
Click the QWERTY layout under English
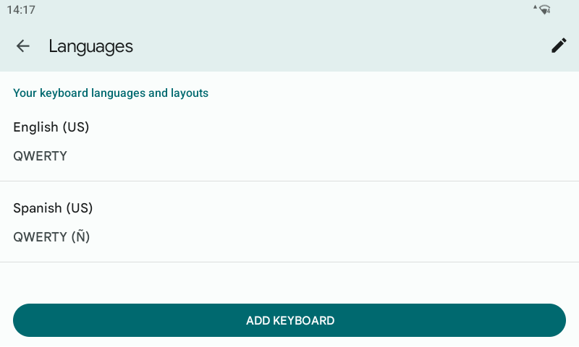click(x=41, y=156)
